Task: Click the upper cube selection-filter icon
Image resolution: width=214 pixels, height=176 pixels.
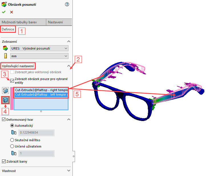Action: tap(5, 91)
